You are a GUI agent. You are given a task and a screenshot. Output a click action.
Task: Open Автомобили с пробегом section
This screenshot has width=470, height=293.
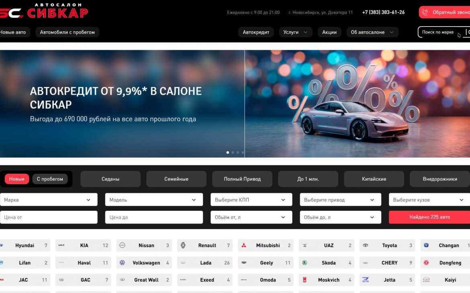click(x=67, y=32)
